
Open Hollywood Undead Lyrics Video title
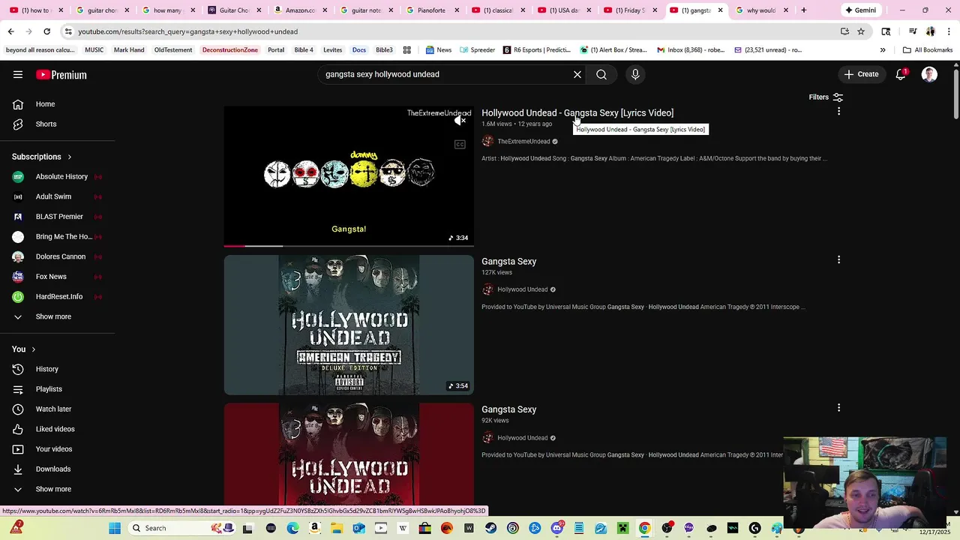[577, 112]
